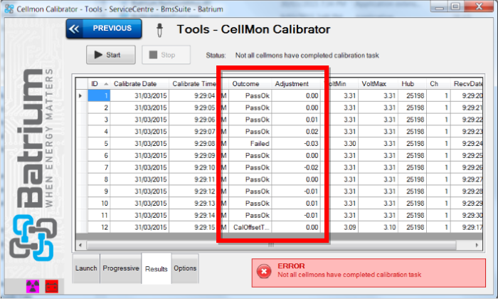Click the Outcome column header
This screenshot has height=299, width=498.
250,84
